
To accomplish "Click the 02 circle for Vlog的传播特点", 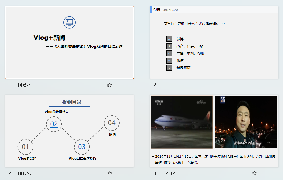I will (54, 124).
